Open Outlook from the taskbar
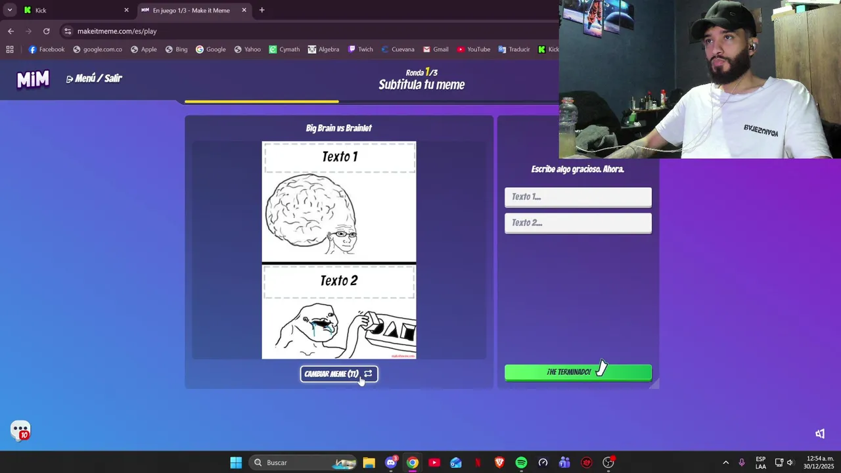 click(x=456, y=462)
